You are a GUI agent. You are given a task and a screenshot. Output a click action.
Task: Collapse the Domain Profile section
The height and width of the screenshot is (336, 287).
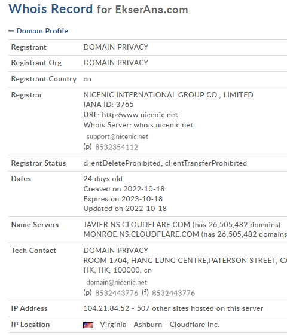point(42,31)
